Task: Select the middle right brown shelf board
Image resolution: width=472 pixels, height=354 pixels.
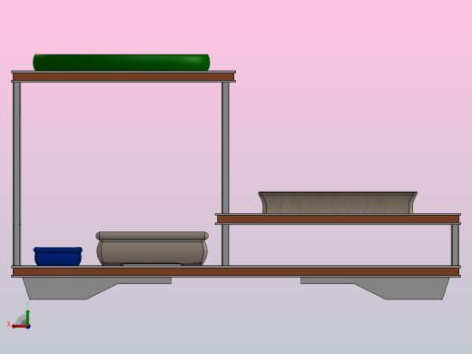Action: point(338,220)
